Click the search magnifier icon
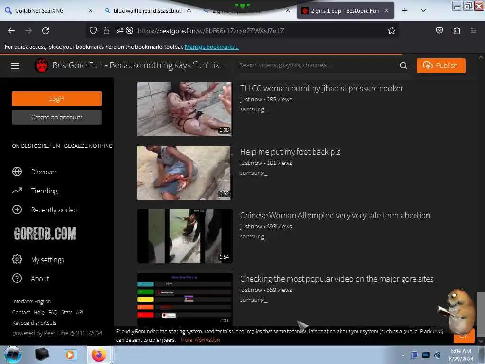This screenshot has width=485, height=364. tap(404, 65)
